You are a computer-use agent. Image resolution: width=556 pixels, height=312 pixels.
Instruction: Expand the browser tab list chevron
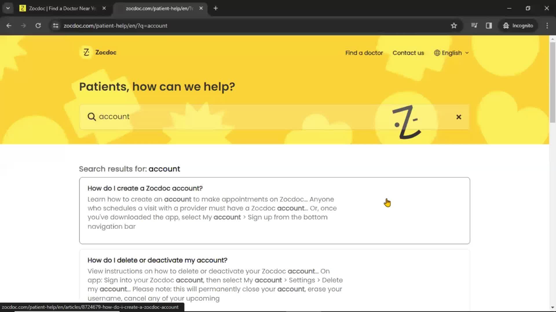[x=8, y=8]
